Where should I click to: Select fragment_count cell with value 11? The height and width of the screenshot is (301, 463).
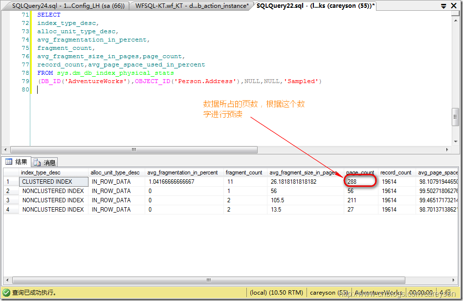point(245,182)
